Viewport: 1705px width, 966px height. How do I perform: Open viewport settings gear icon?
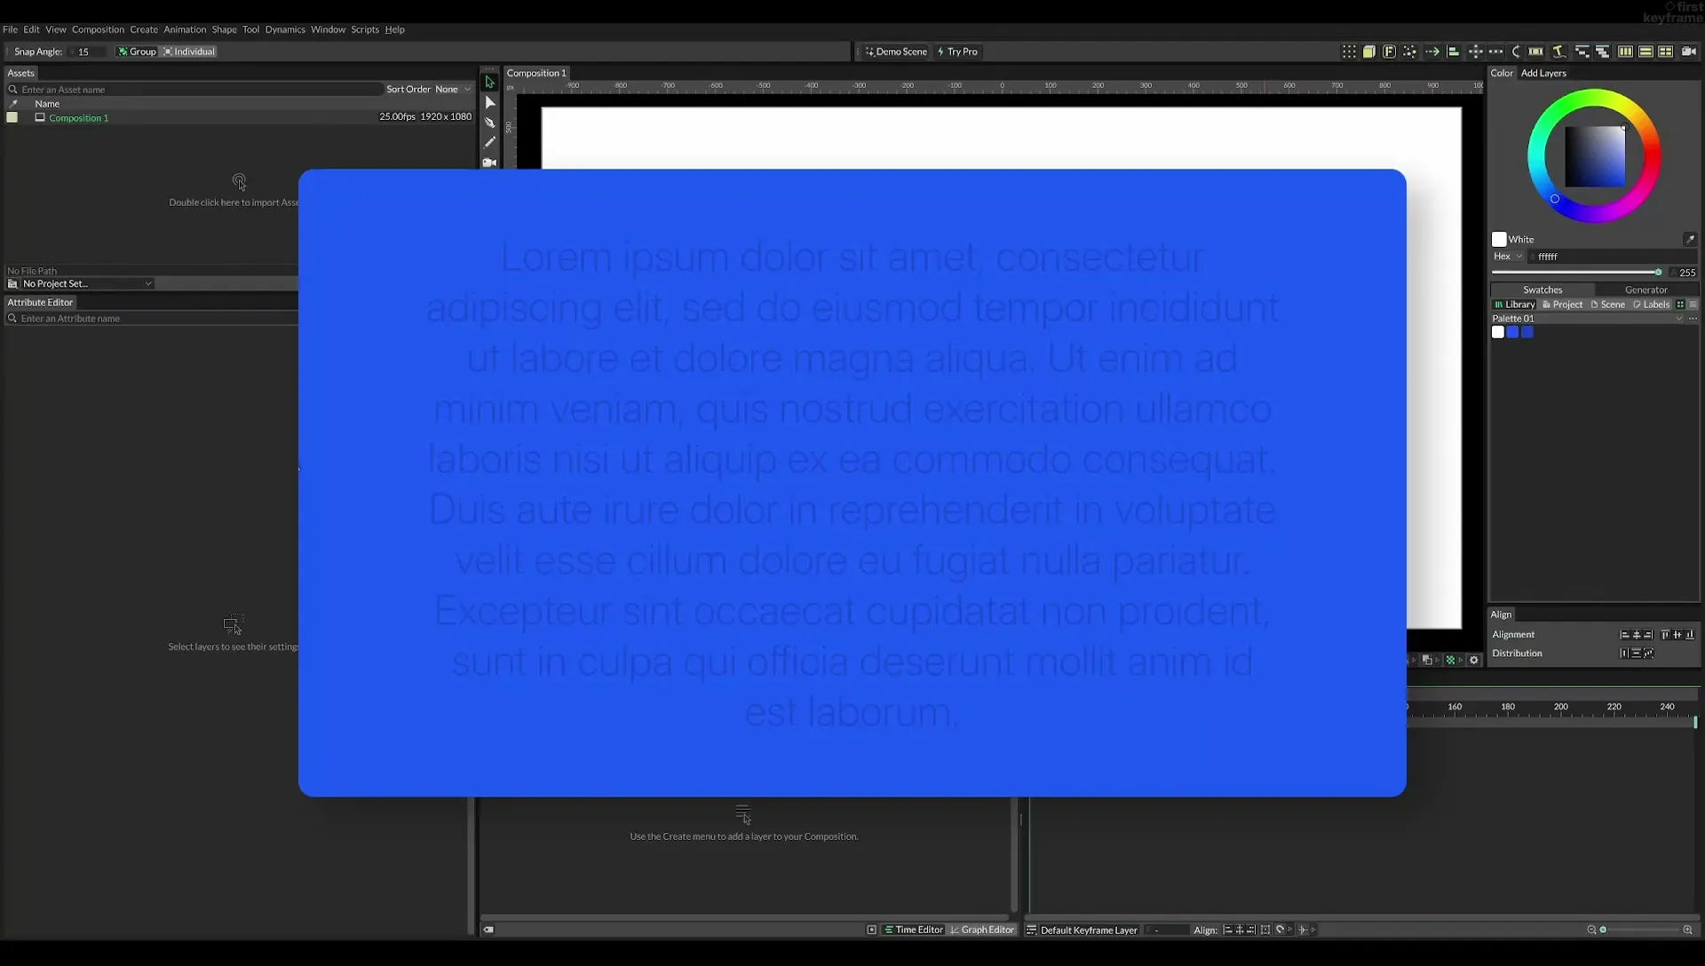click(x=1474, y=660)
